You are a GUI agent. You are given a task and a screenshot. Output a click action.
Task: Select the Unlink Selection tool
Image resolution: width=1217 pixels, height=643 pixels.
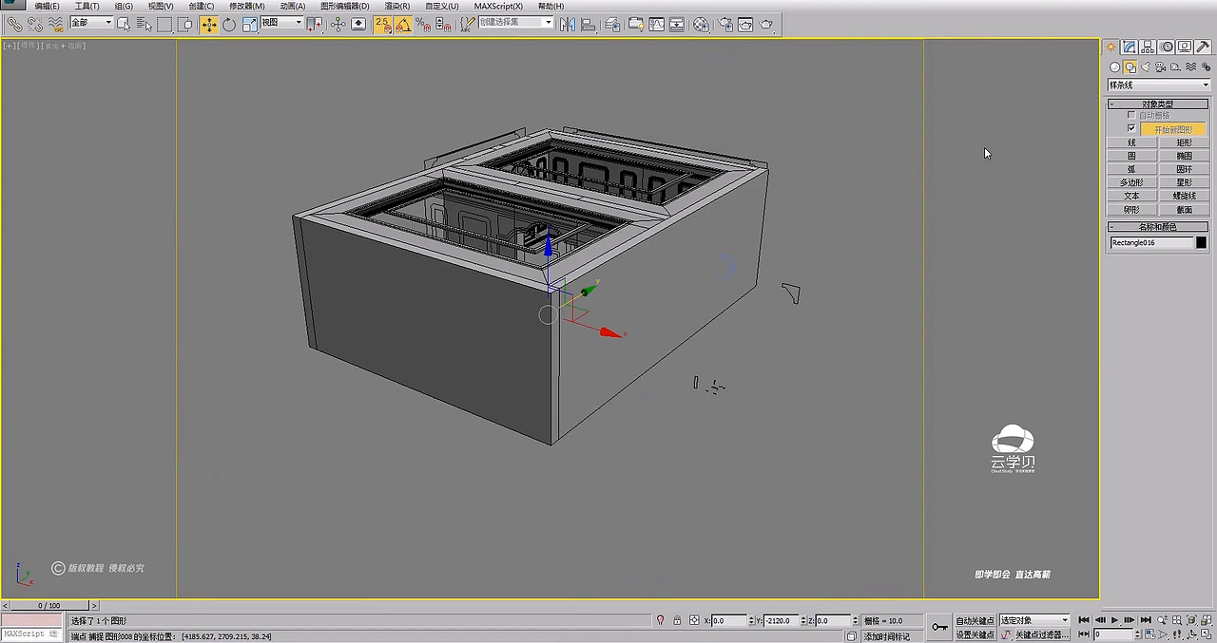tap(34, 24)
